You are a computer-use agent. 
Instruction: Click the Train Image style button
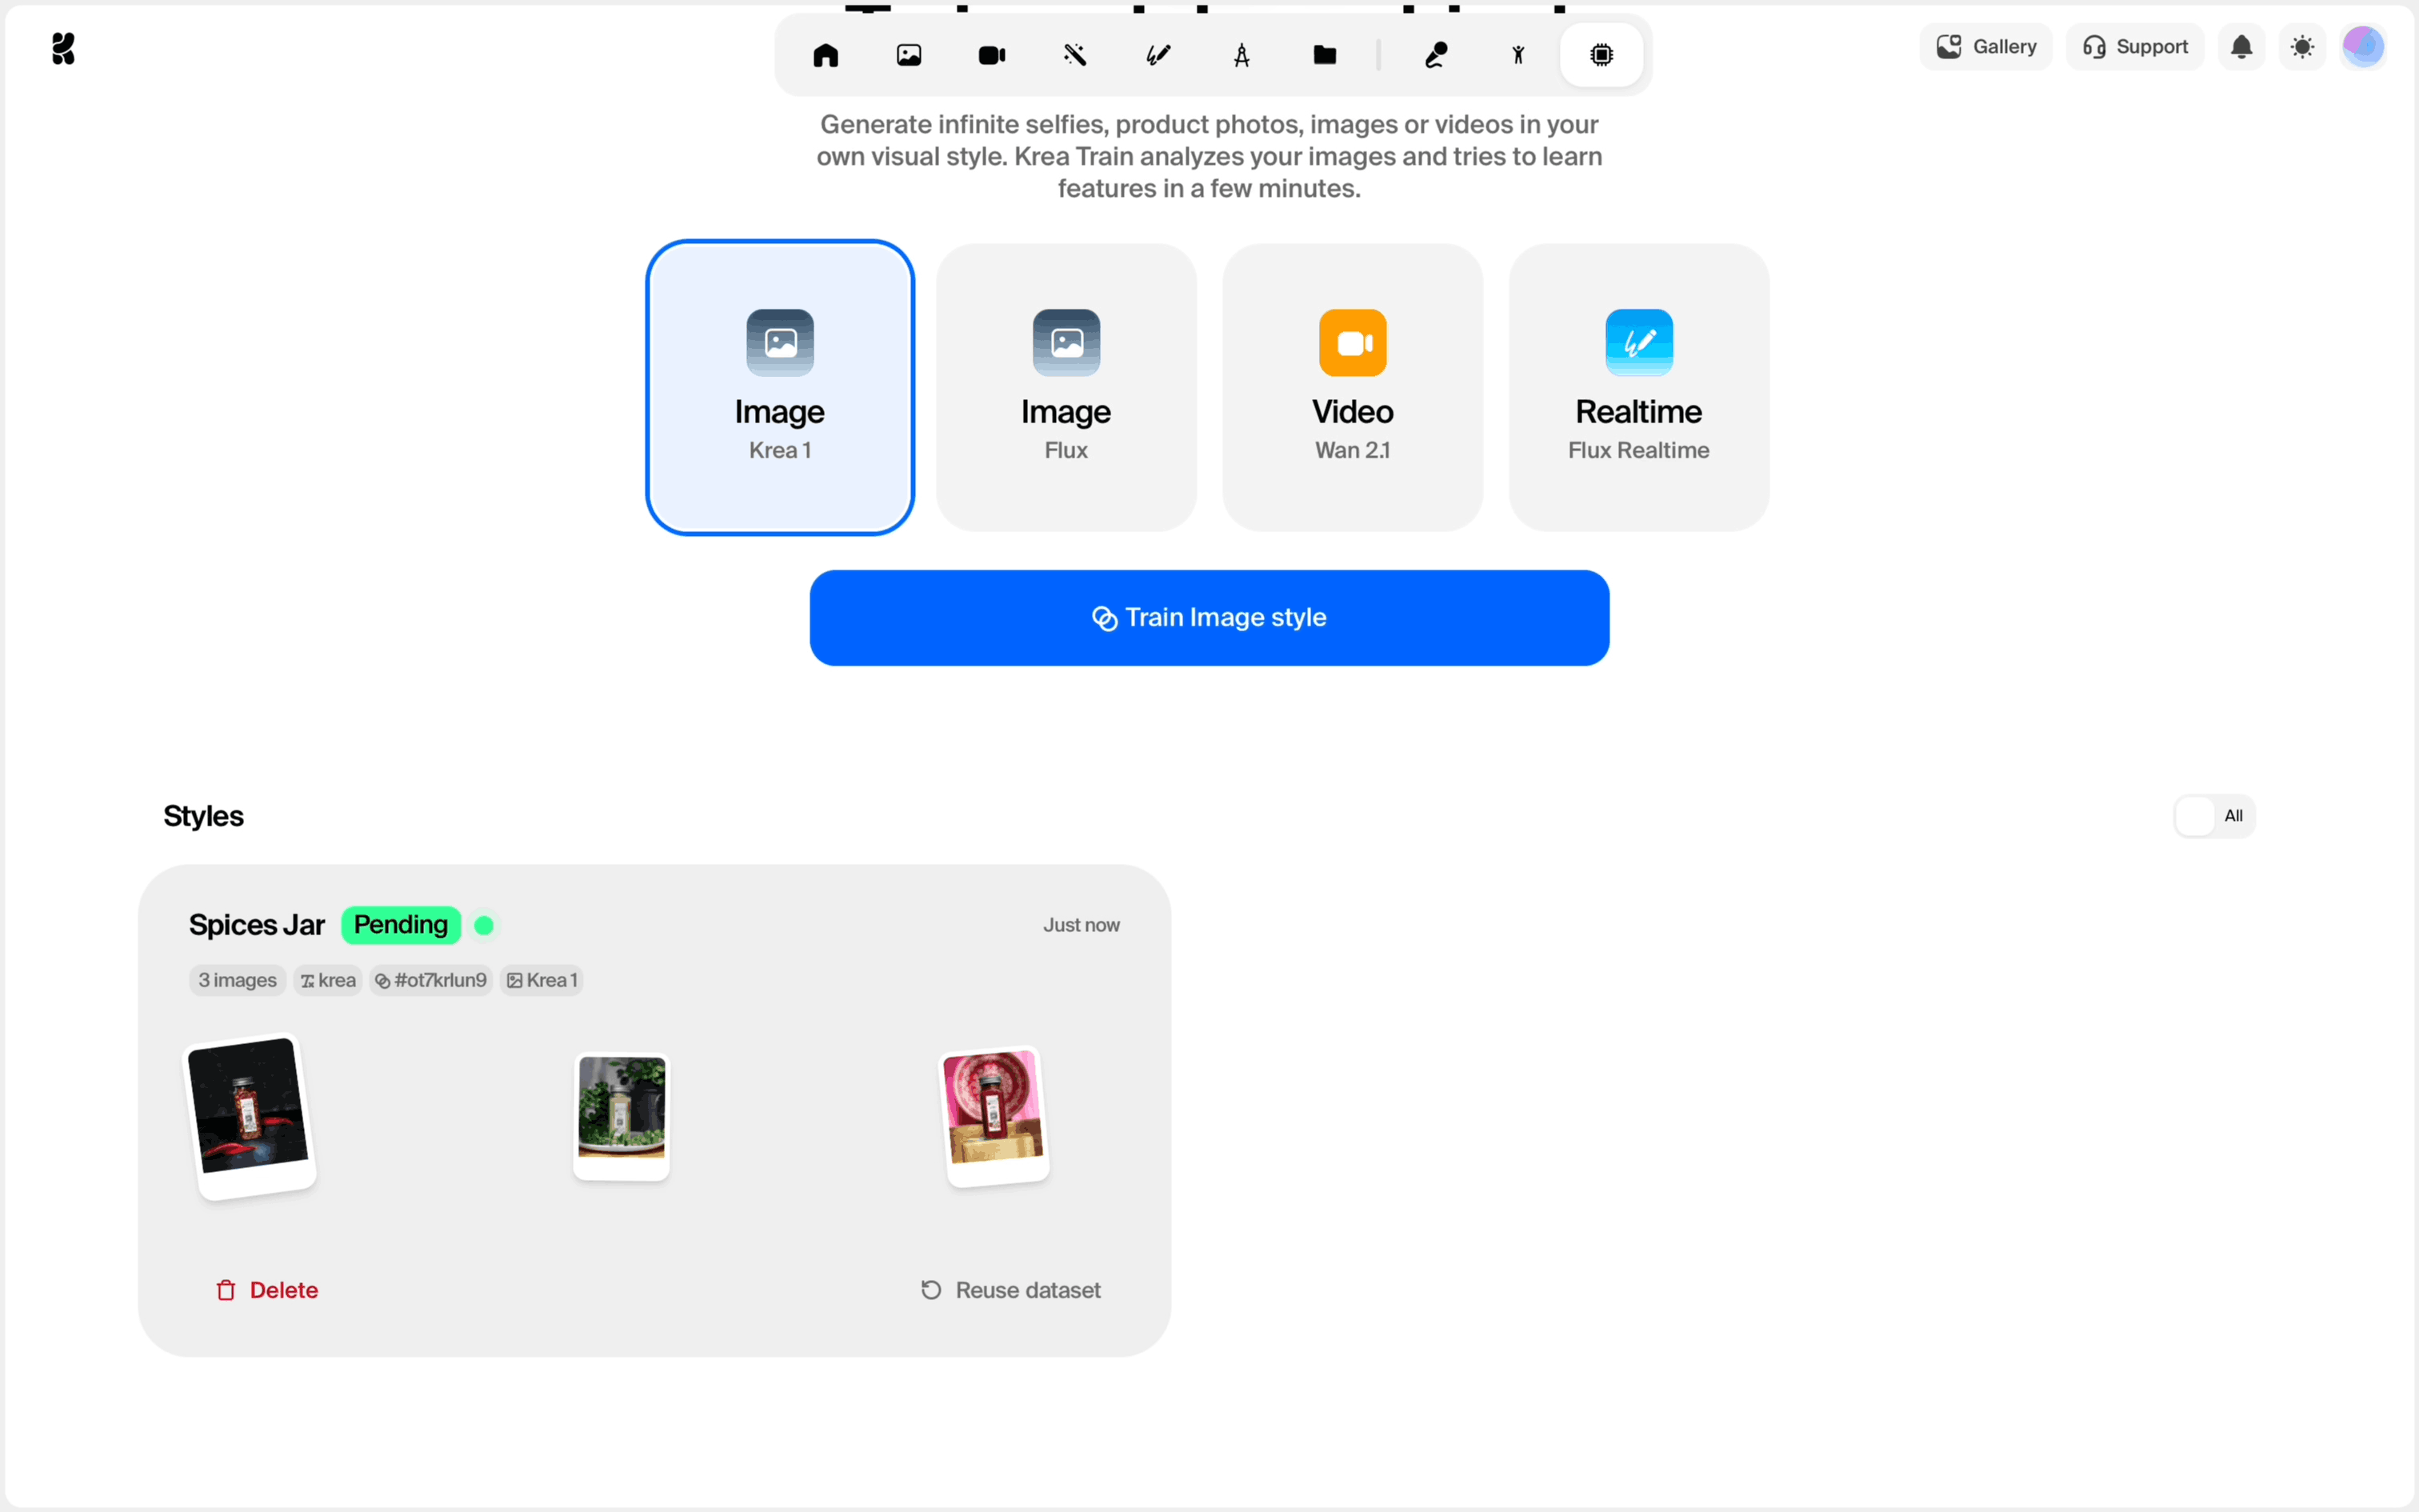click(x=1209, y=618)
